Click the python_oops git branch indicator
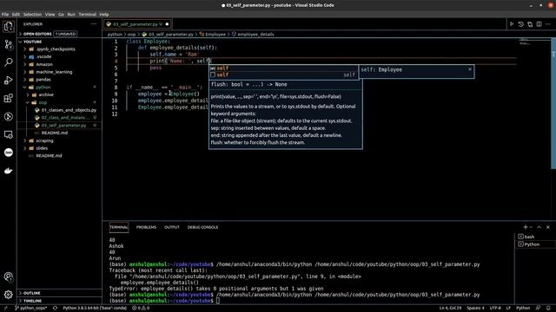The image size is (556, 312). tap(31, 309)
